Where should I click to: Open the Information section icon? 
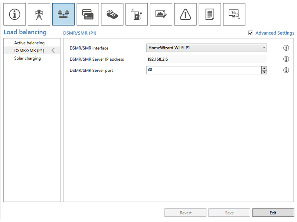point(14,14)
